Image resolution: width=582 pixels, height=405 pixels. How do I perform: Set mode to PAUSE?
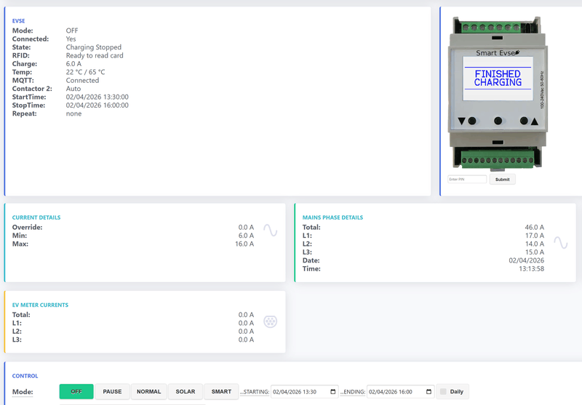pyautogui.click(x=112, y=392)
